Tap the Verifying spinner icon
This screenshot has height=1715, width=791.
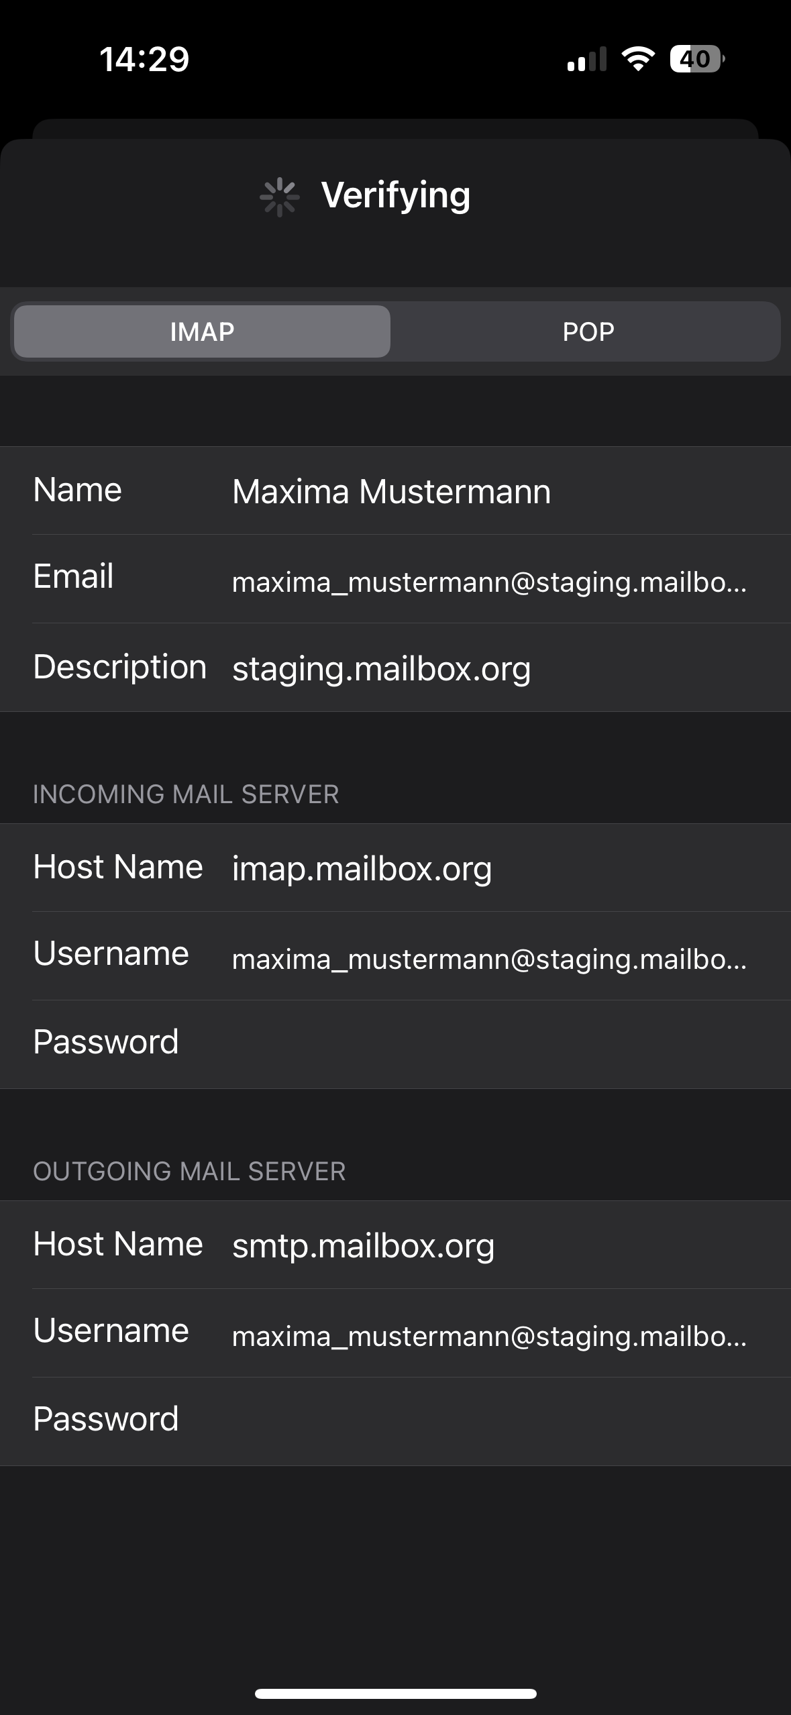click(279, 197)
